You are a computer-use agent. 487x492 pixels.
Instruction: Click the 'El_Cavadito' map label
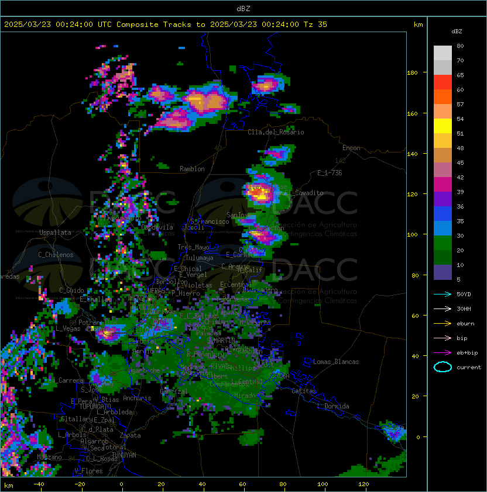[x=304, y=193]
